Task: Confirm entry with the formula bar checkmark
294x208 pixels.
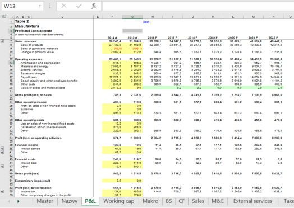Action: click(79, 6)
